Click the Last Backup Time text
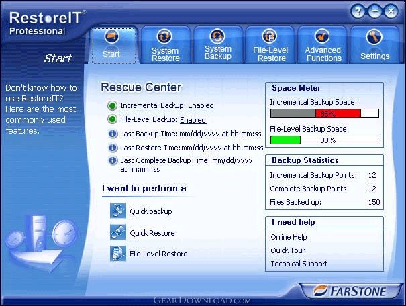Viewport: 406px width, 306px height. [x=191, y=134]
